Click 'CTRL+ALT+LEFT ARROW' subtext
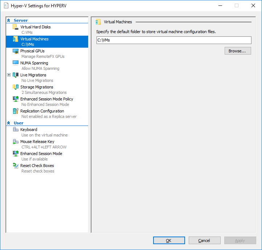262x250 pixels. pos(44,147)
